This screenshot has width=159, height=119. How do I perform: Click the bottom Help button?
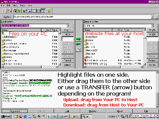click(x=67, y=111)
